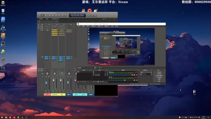This screenshot has height=119, width=211.
Task: Click blue fader handle on first channel
Action: (x=46, y=83)
